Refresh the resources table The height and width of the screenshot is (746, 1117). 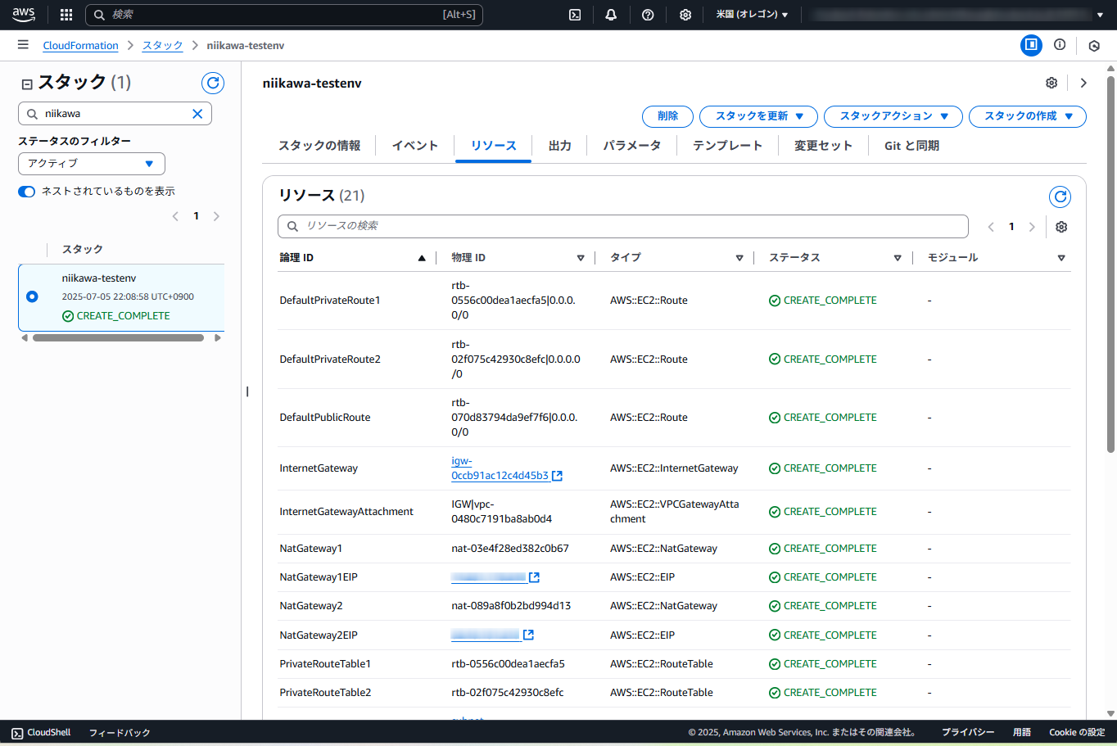(x=1060, y=197)
